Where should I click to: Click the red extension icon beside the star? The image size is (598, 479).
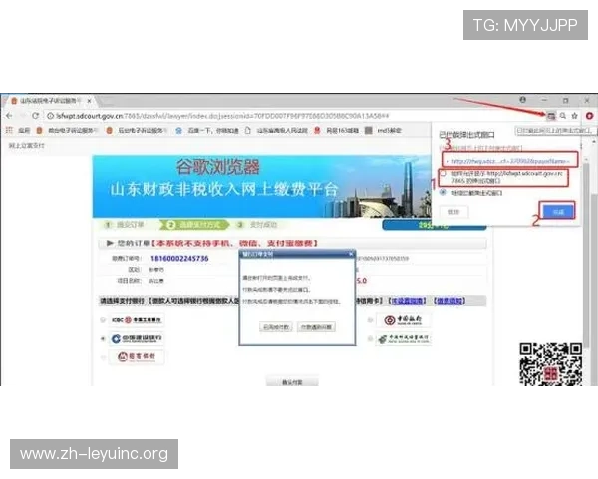pos(589,116)
